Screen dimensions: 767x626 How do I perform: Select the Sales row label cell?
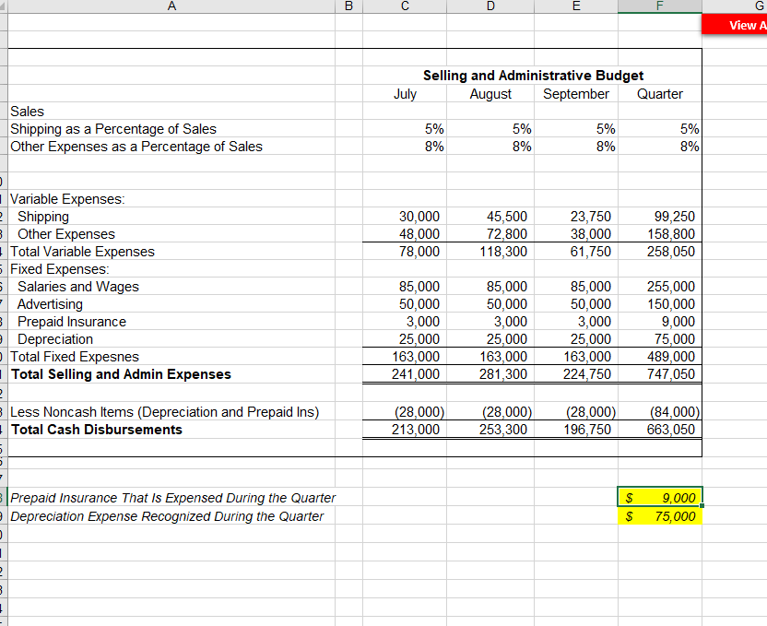click(26, 112)
